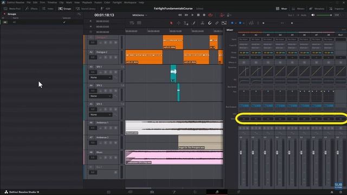The image size is (347, 195).
Task: Stop playback with the stop button
Action: click(198, 15)
